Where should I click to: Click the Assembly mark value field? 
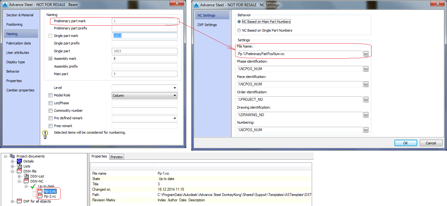pyautogui.click(x=145, y=59)
